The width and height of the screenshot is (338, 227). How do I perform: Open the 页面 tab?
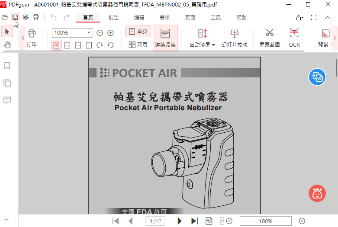[x=190, y=18]
